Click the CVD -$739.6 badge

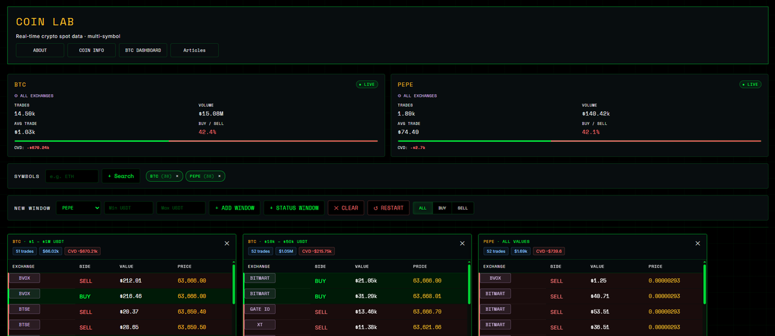click(x=549, y=251)
